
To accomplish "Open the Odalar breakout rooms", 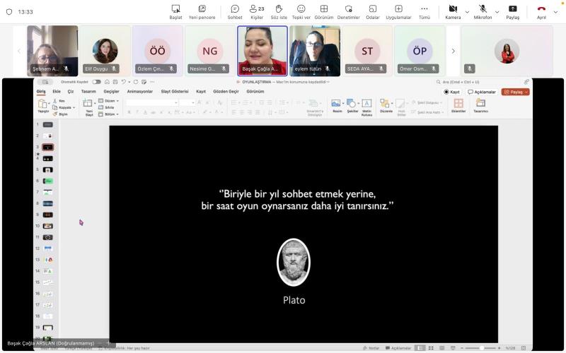I will point(373,11).
